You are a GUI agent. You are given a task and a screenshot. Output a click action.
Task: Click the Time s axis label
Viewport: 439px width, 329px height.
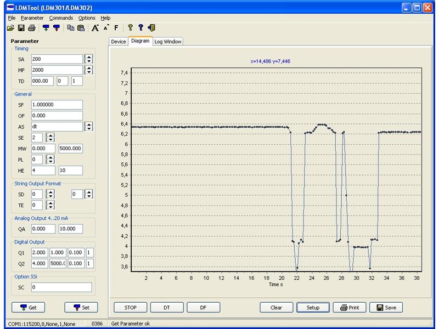(276, 285)
